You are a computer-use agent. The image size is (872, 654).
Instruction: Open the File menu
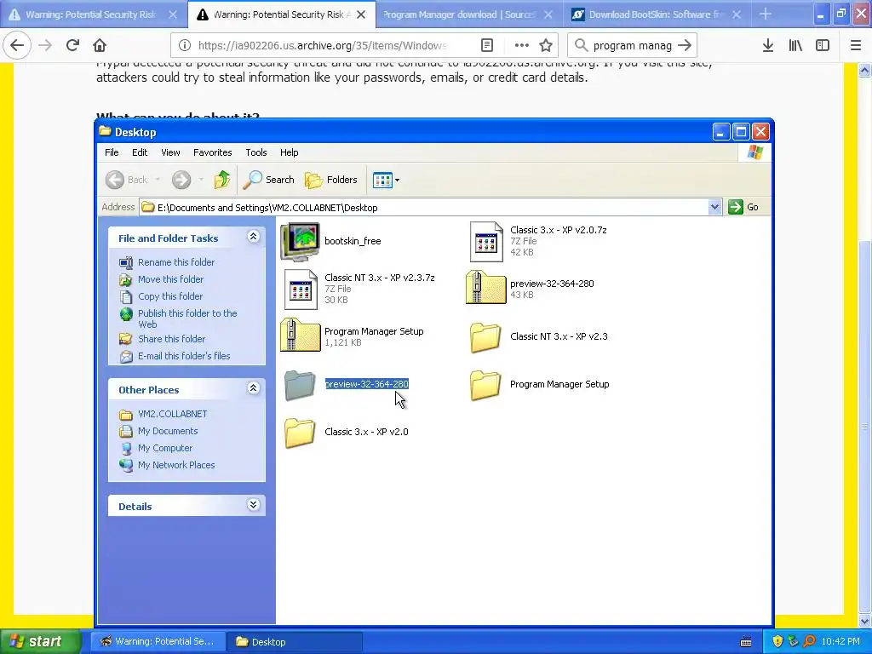(x=112, y=152)
